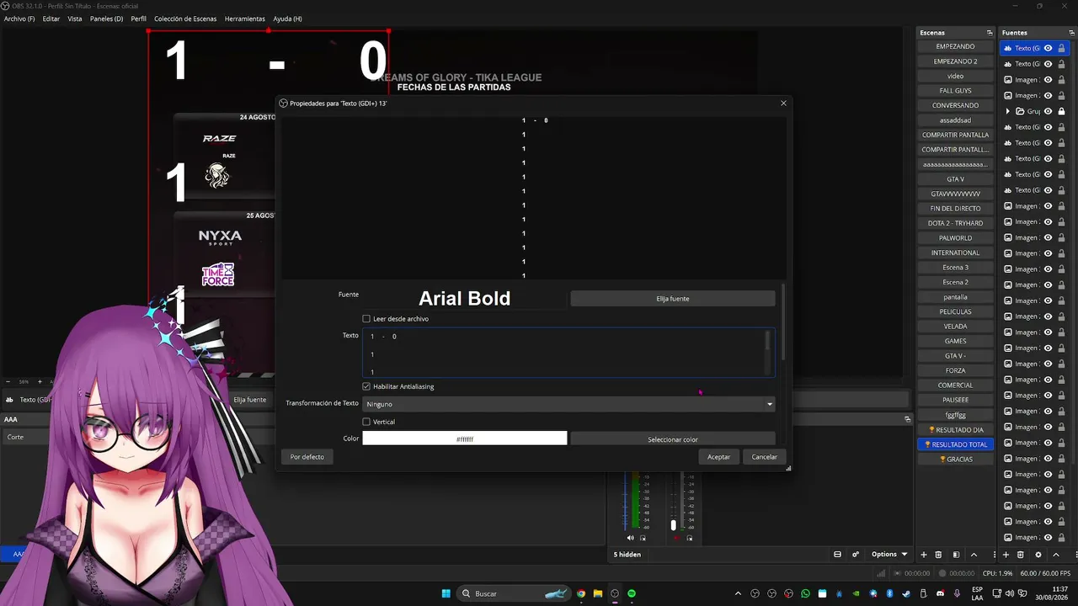Click the Bluetooth tray icon
This screenshot has width=1078, height=606.
890,593
